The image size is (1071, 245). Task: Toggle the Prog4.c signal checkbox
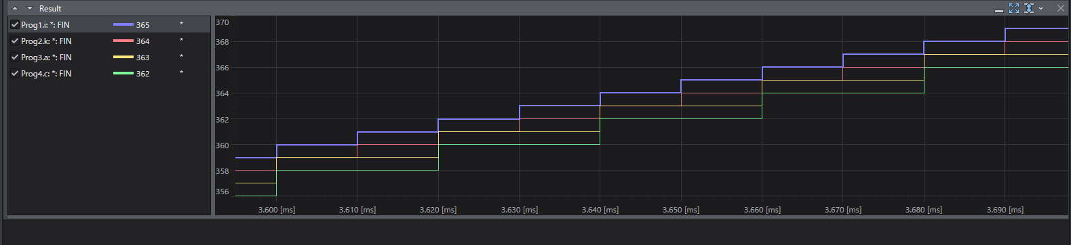(15, 73)
